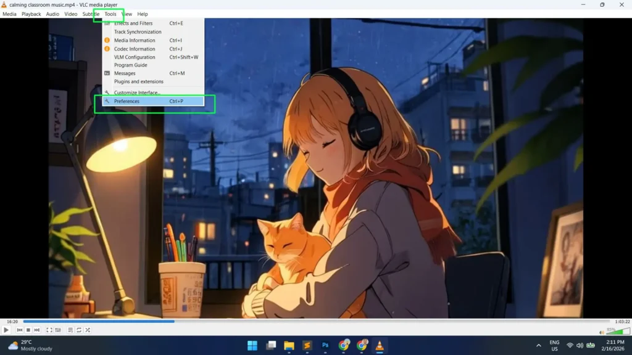Open Plugins and extensions

point(138,81)
